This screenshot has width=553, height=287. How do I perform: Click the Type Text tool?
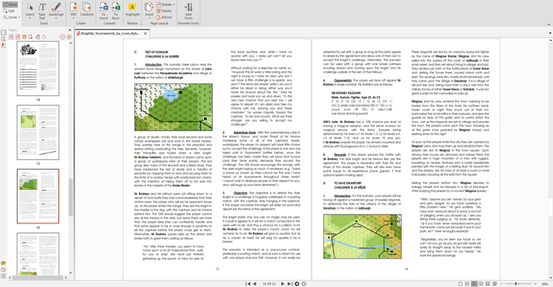click(x=43, y=12)
